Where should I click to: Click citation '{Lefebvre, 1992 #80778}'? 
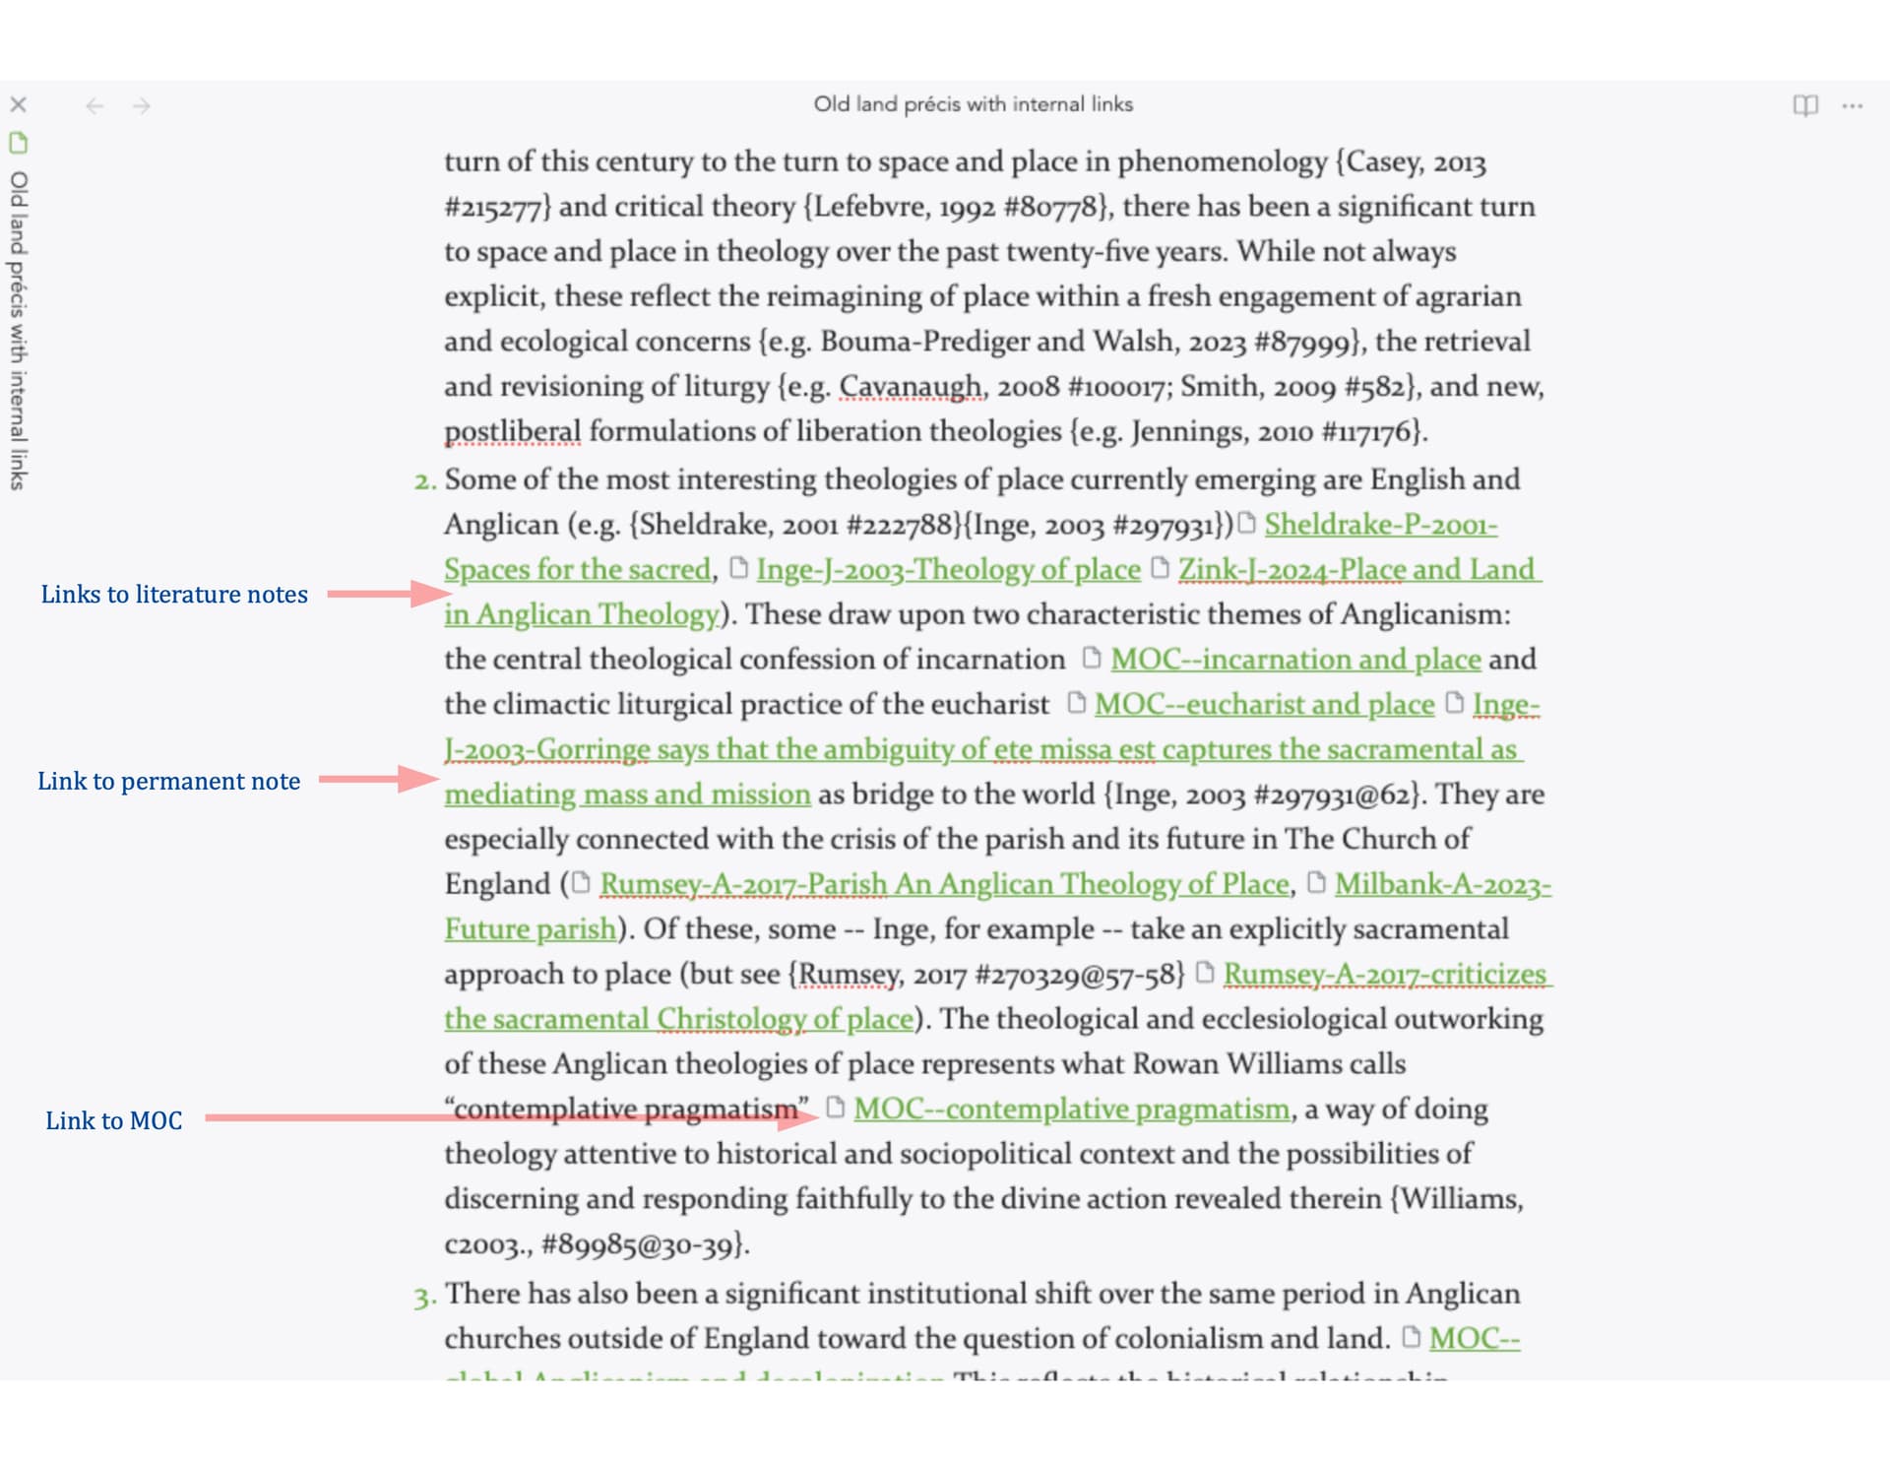958,207
